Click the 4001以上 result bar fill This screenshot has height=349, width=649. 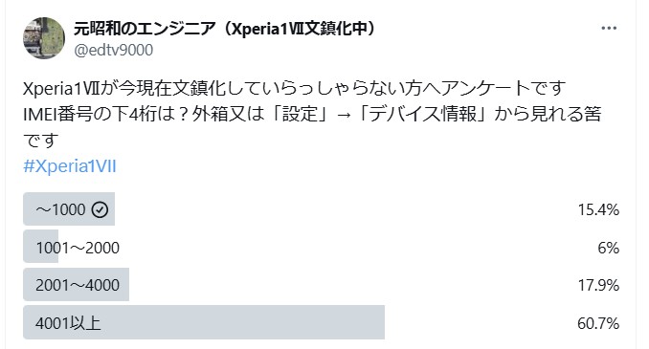pos(204,322)
